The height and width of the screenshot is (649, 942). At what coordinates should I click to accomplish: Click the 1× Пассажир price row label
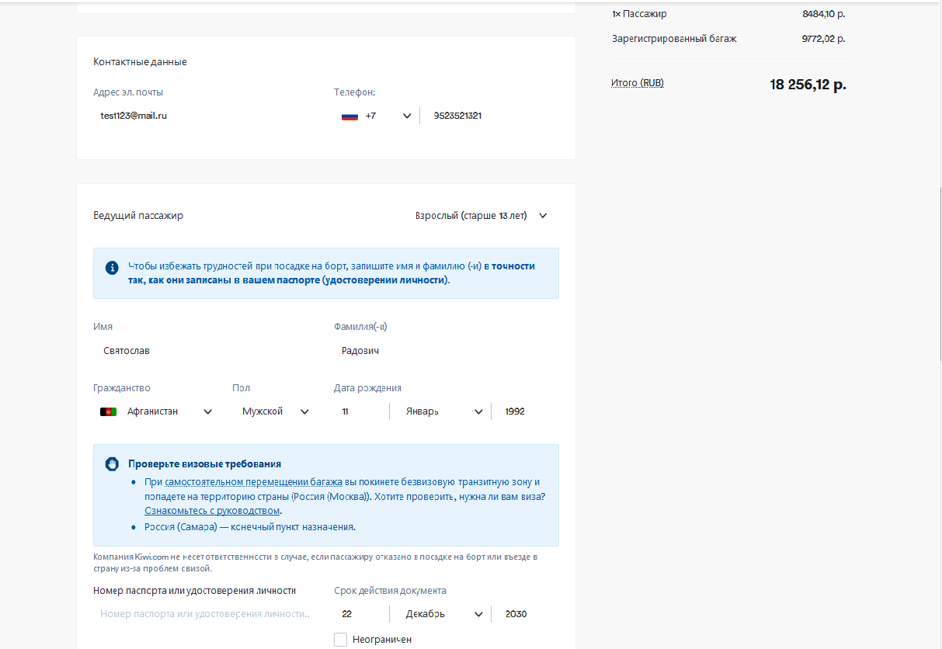point(639,14)
